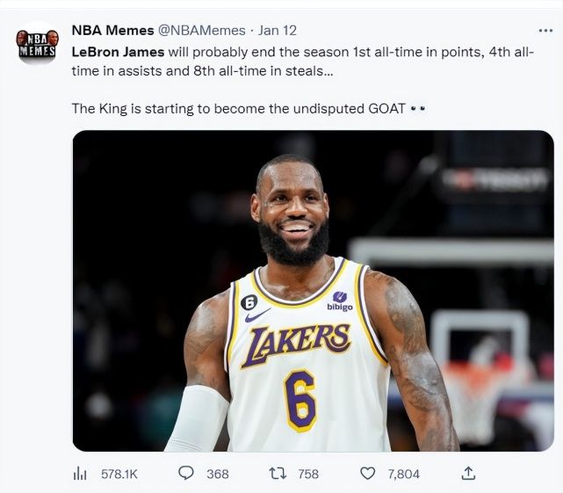Click the eyes emoji in the tweet
The height and width of the screenshot is (493, 563).
pos(418,108)
